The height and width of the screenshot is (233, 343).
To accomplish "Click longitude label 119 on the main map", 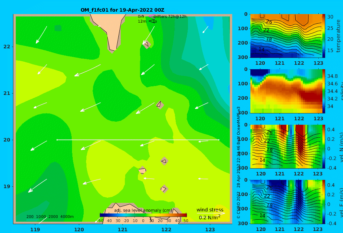I will click(x=35, y=230).
